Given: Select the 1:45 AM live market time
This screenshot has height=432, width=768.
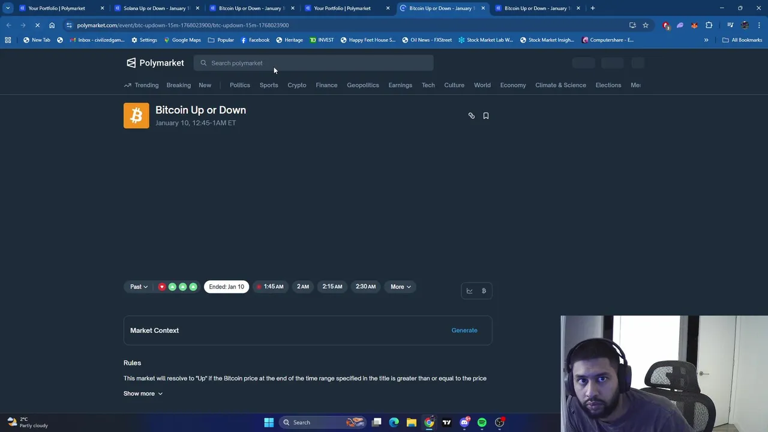Looking at the screenshot, I should click(x=270, y=287).
